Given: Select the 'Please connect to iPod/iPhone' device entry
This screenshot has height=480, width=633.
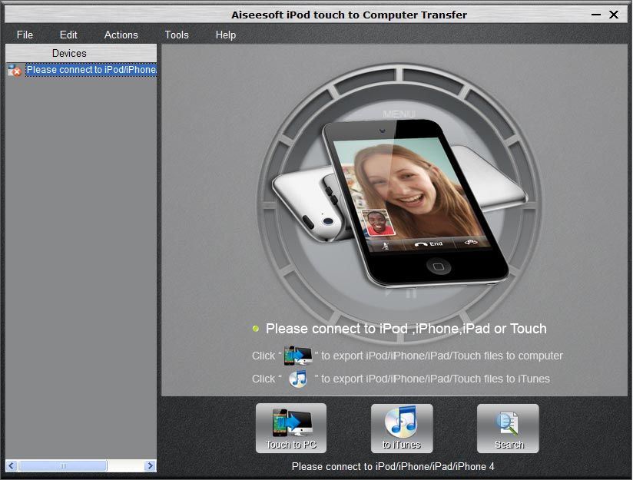Looking at the screenshot, I should click(91, 70).
